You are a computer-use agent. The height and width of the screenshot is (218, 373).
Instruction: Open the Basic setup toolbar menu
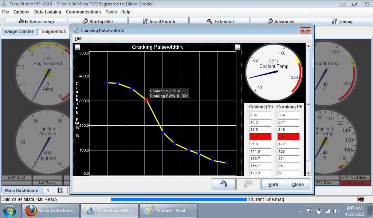coord(36,21)
